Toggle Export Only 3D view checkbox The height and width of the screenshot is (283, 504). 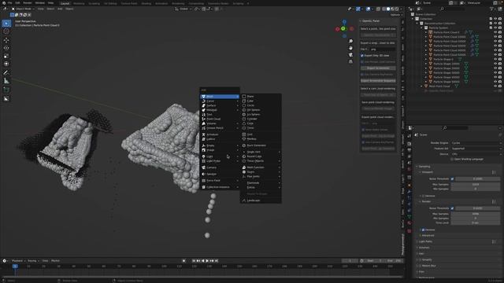[x=362, y=56]
